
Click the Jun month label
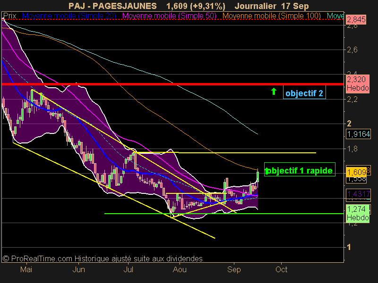click(78, 269)
